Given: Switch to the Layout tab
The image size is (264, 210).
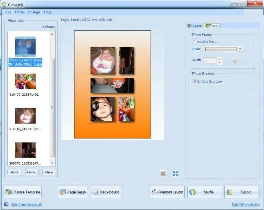Looking at the screenshot, I should pos(195,26).
